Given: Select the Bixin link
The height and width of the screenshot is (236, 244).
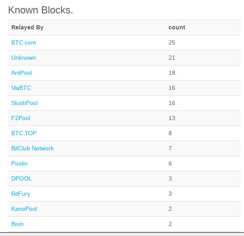Looking at the screenshot, I should [18, 224].
